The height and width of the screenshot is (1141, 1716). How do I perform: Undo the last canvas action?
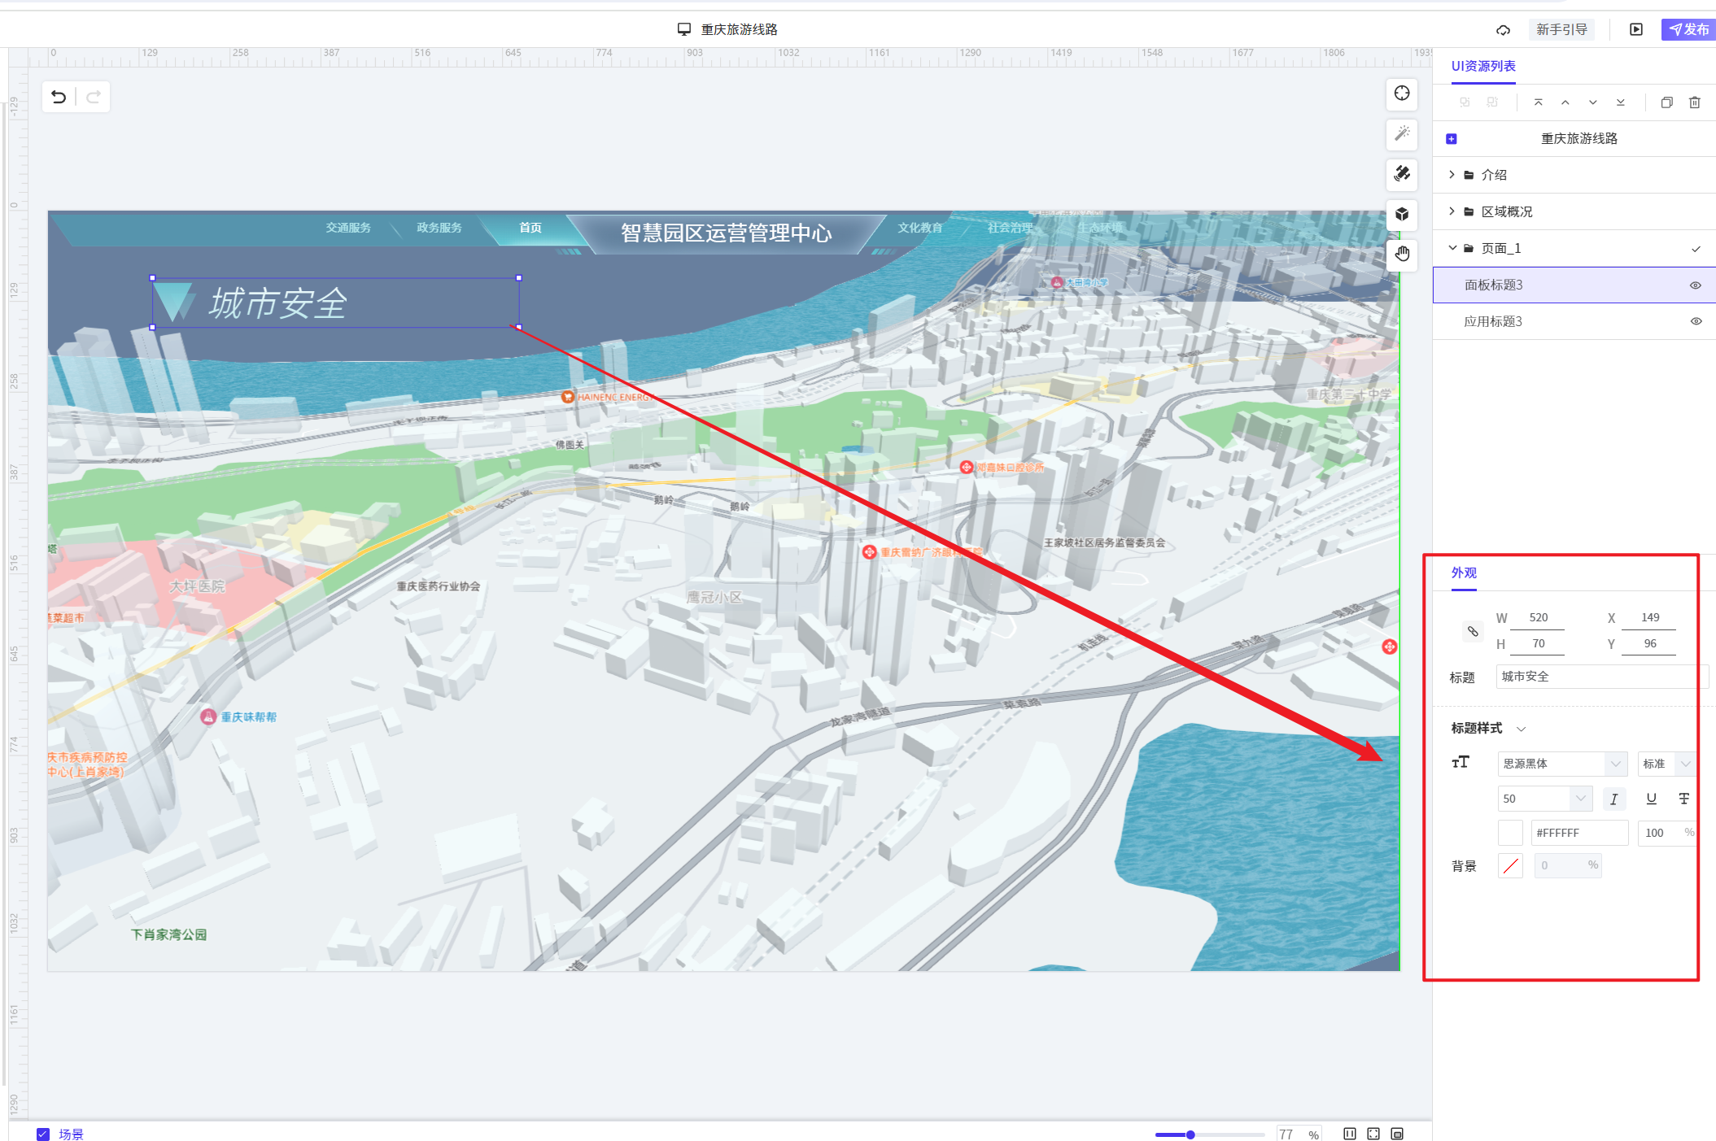[59, 98]
